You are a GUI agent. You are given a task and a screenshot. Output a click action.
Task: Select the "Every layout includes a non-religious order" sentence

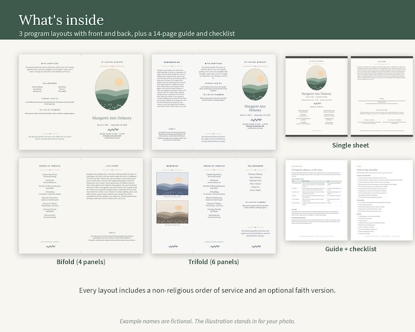pyautogui.click(x=207, y=290)
